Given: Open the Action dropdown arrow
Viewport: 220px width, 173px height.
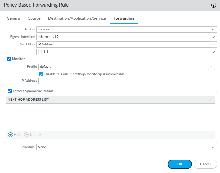Looking at the screenshot, I should [213, 29].
